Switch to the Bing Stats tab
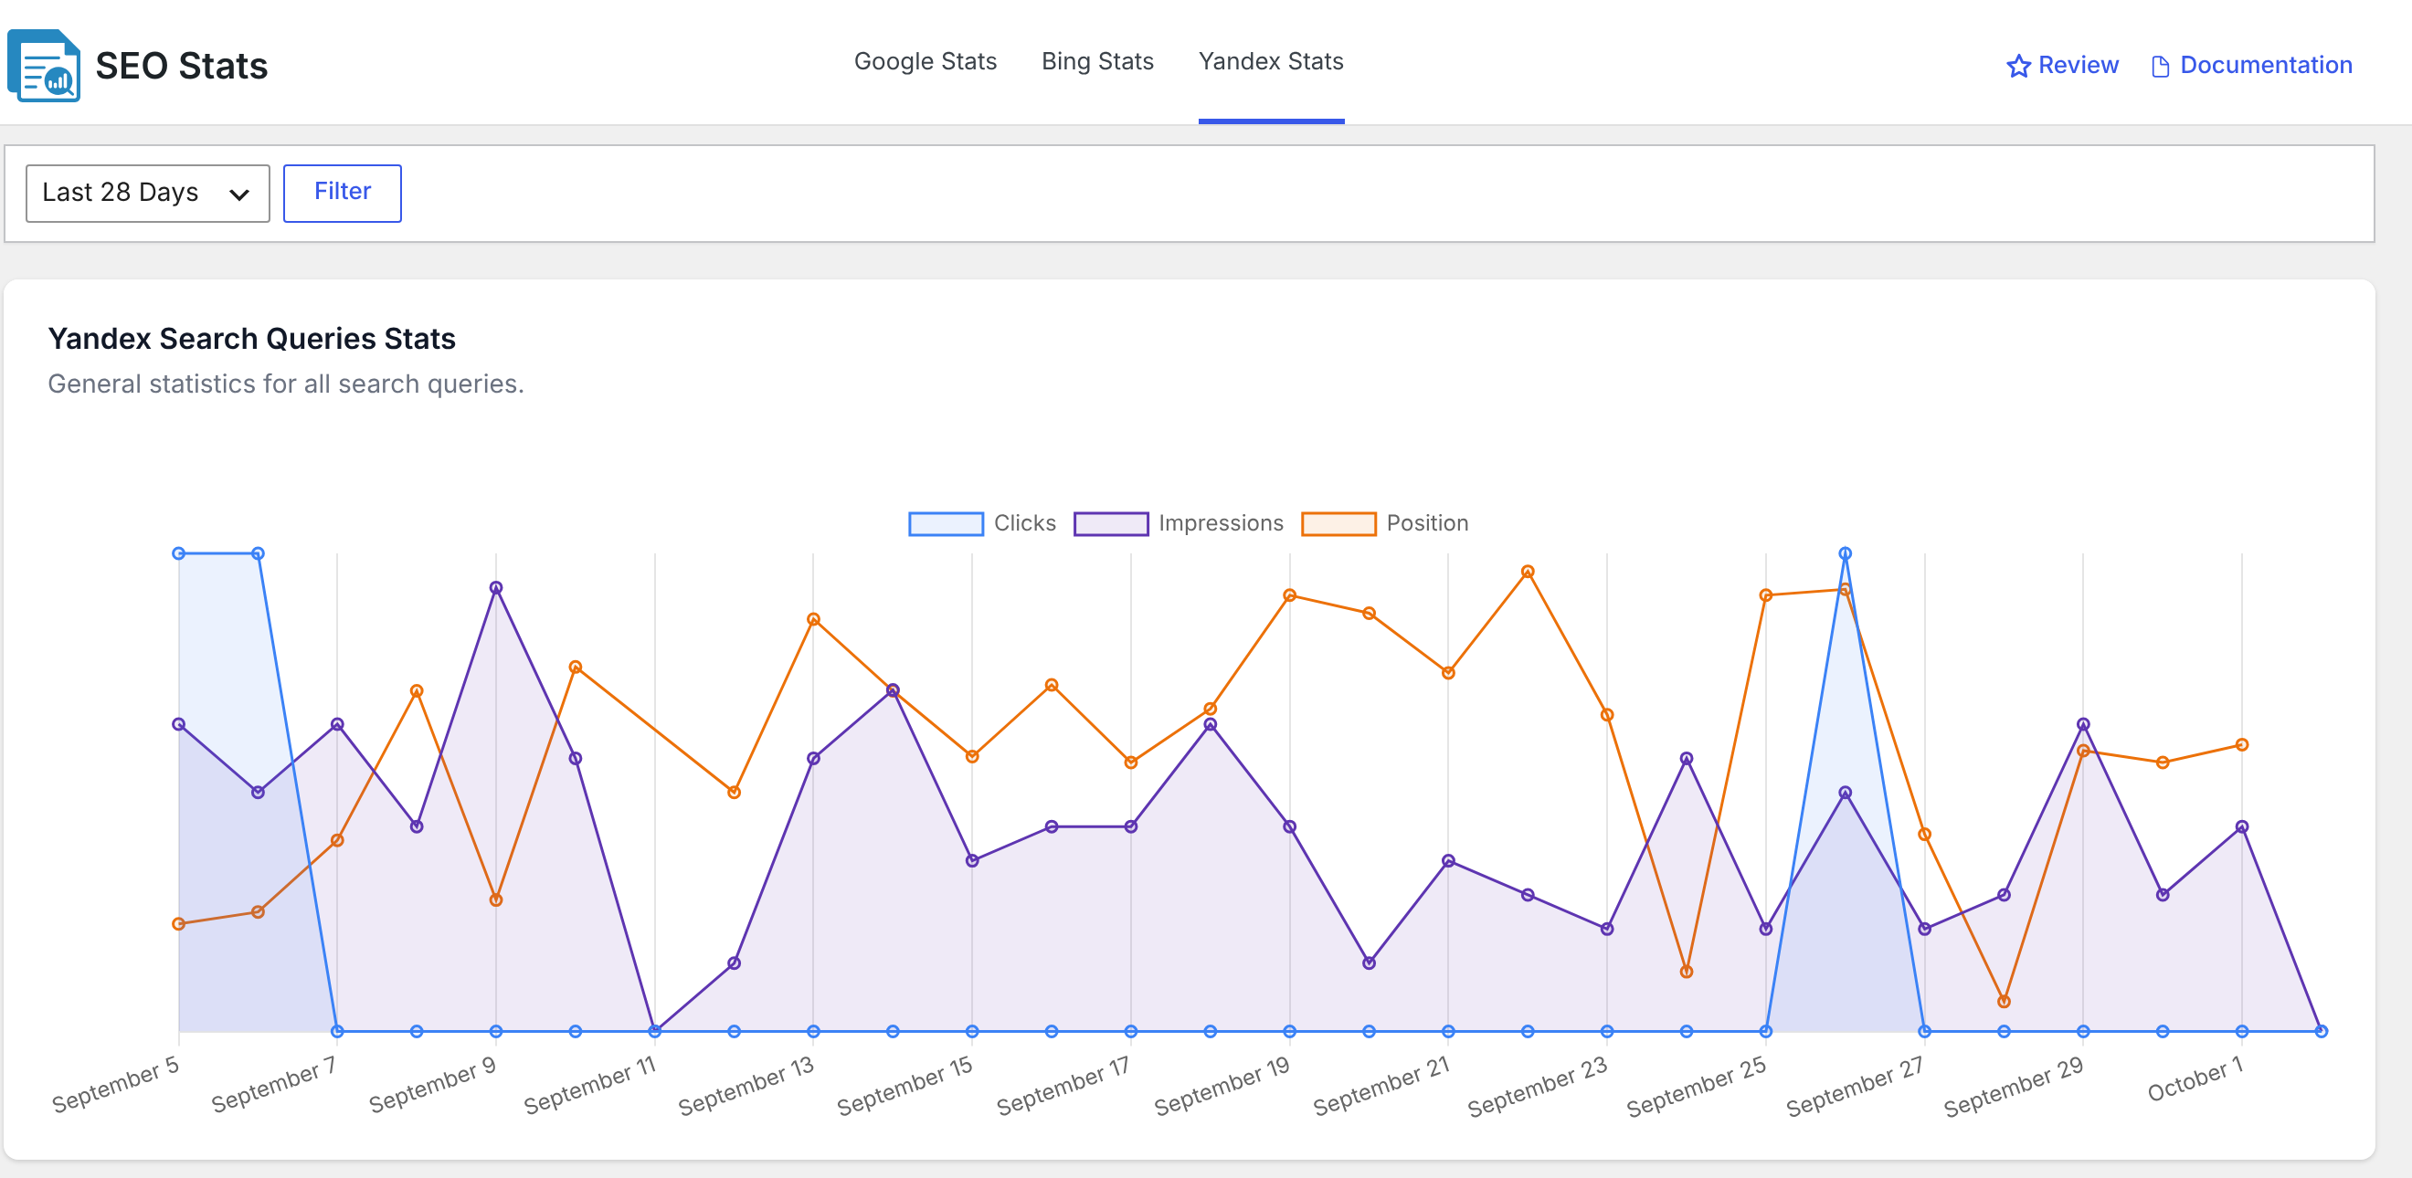 (1097, 62)
